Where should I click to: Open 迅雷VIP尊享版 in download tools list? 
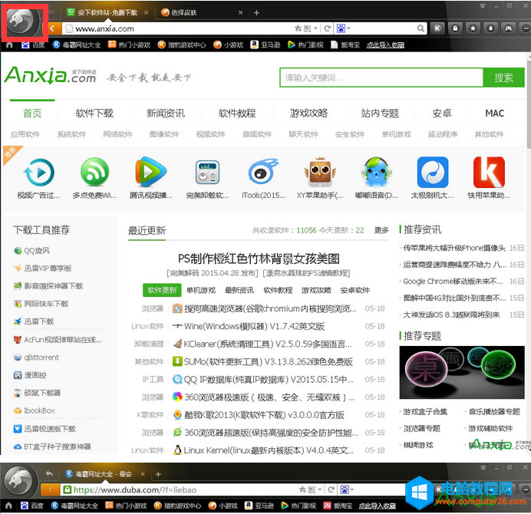pos(48,268)
